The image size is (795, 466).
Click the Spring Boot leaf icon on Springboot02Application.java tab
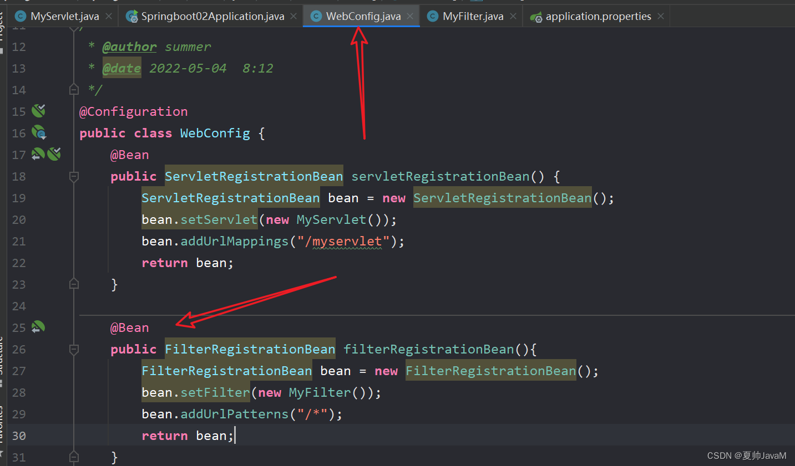pos(132,16)
